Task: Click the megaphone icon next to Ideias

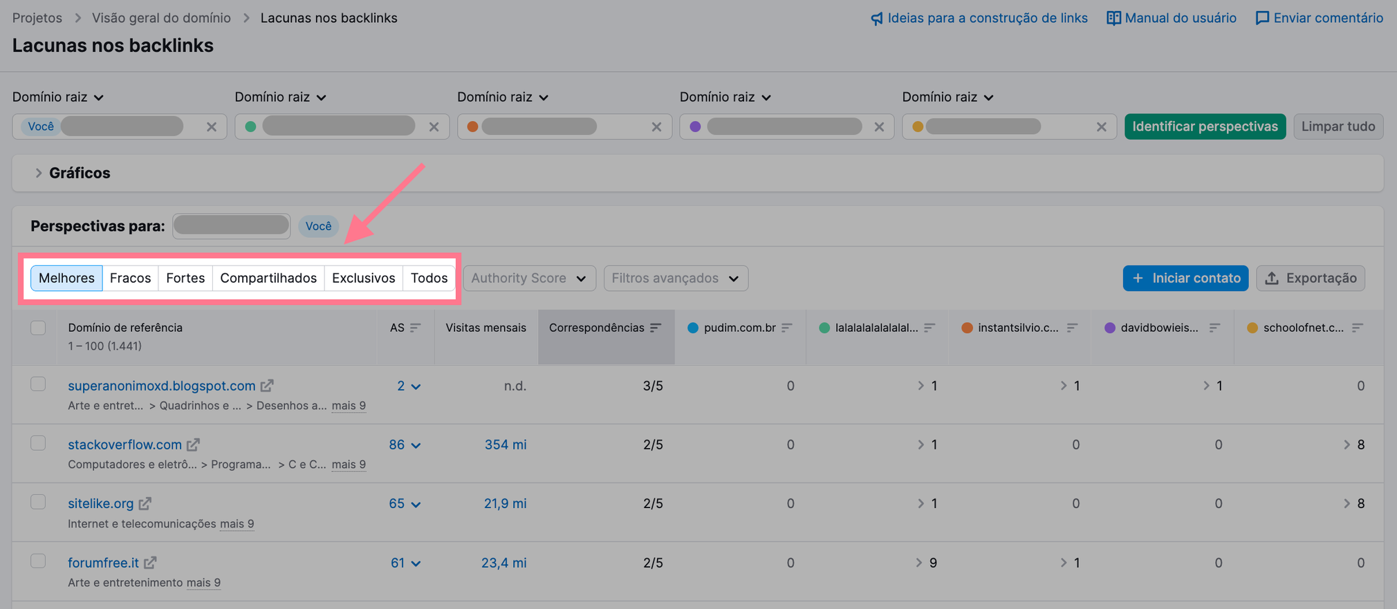Action: point(876,19)
